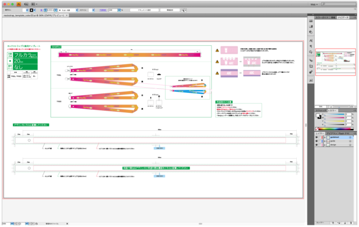Screen dimensions: 359x227
Task: Click the Delete Selection trash icon in Layers
Action: pos(351,223)
